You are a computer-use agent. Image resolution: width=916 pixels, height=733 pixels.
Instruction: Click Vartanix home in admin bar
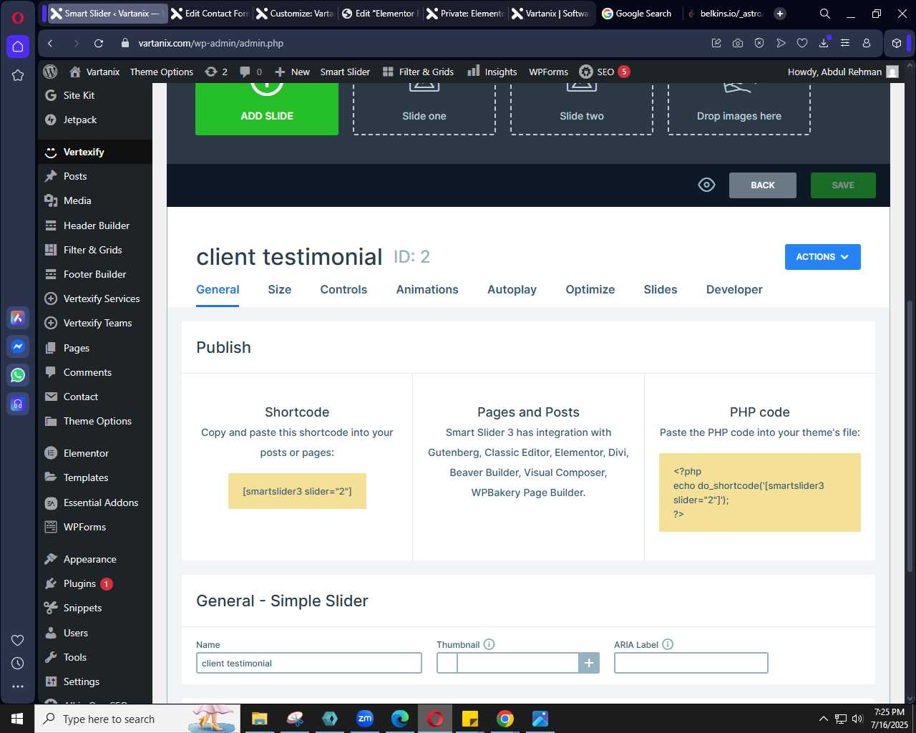tap(94, 72)
